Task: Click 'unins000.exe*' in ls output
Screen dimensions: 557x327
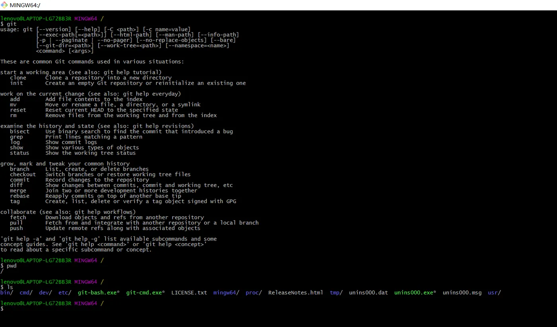Action: pyautogui.click(x=415, y=292)
